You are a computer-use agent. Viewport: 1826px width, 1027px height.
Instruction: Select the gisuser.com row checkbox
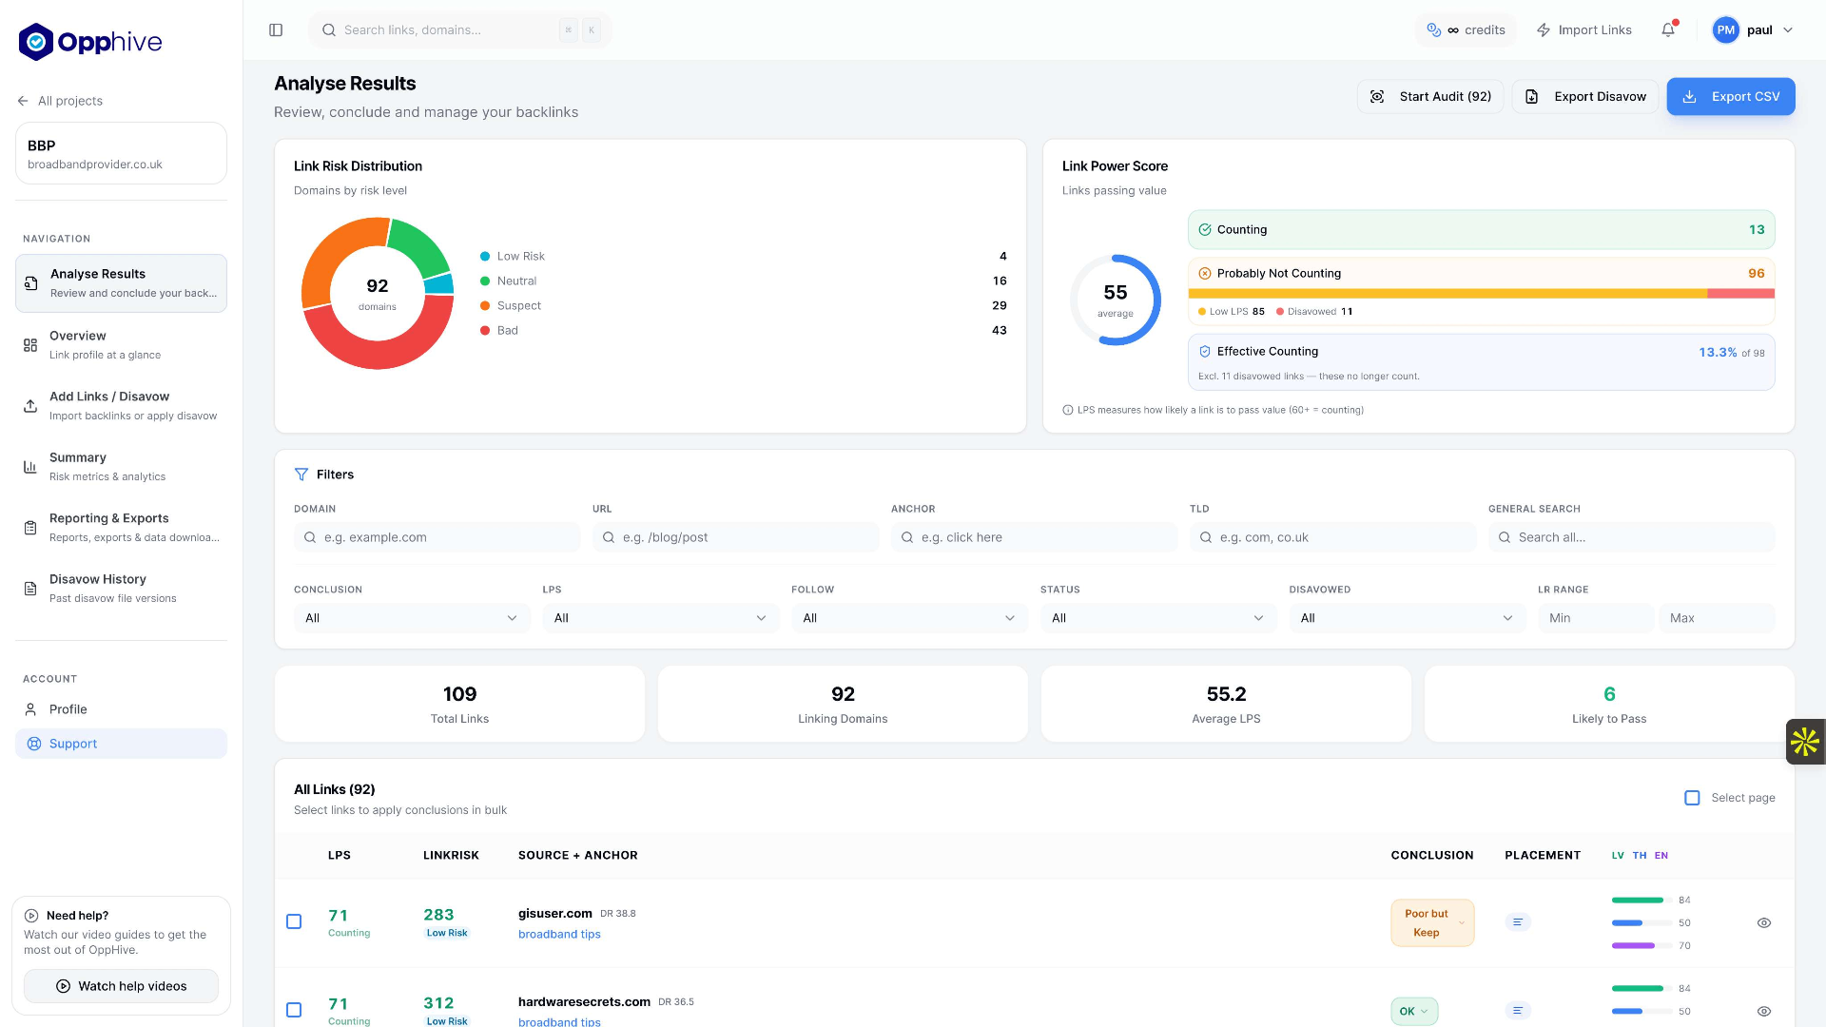point(294,921)
